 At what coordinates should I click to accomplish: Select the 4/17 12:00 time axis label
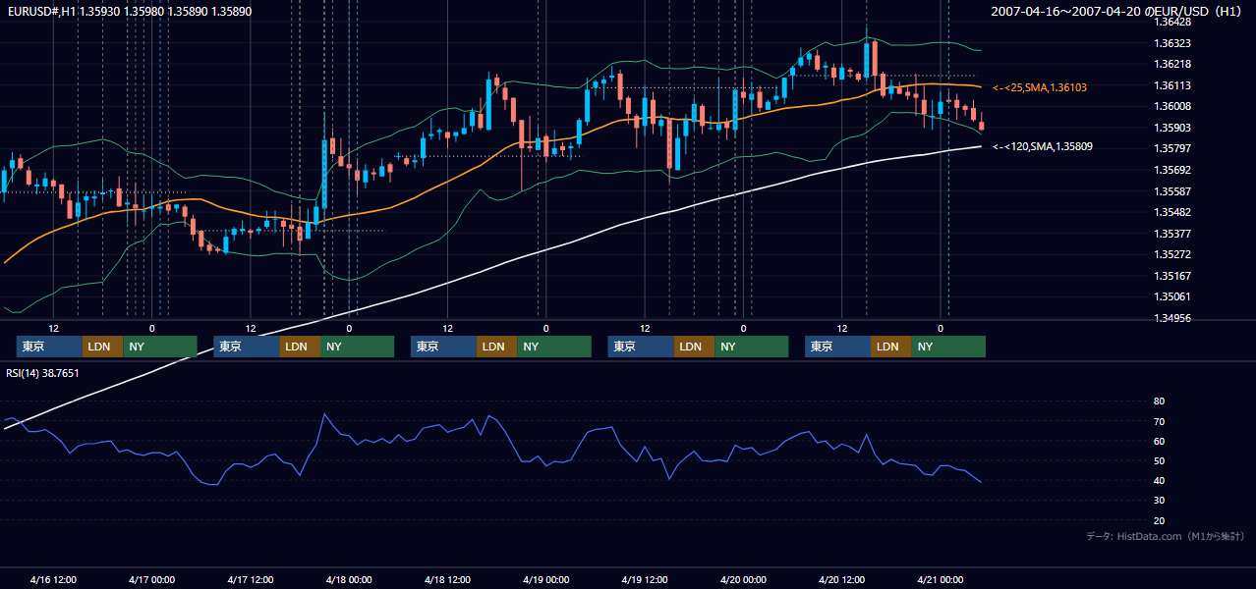251,580
